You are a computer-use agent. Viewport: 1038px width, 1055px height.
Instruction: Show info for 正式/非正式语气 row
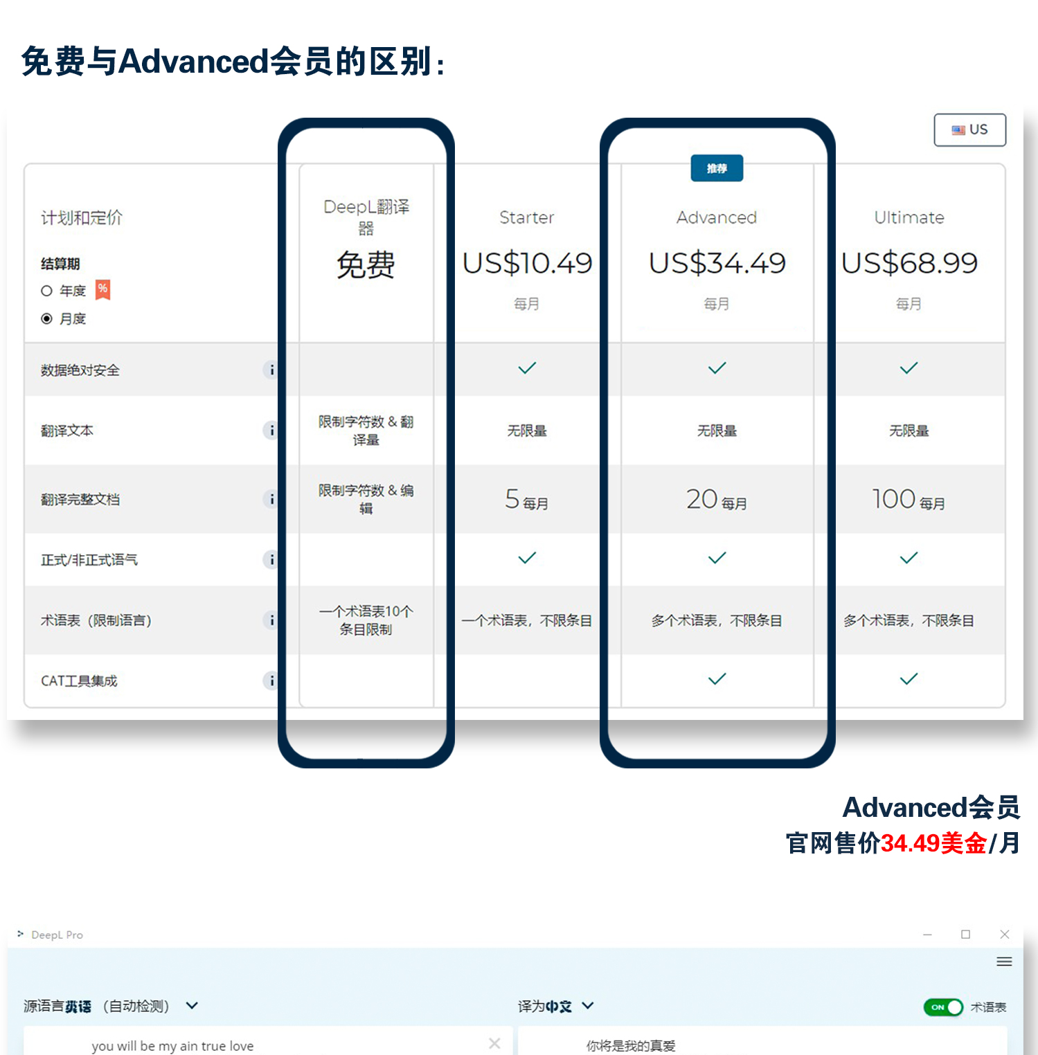(x=271, y=559)
